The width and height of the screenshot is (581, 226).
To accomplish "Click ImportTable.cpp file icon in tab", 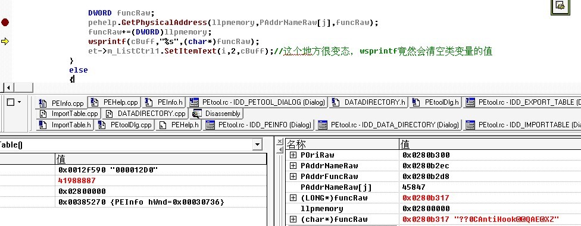I will 43,114.
